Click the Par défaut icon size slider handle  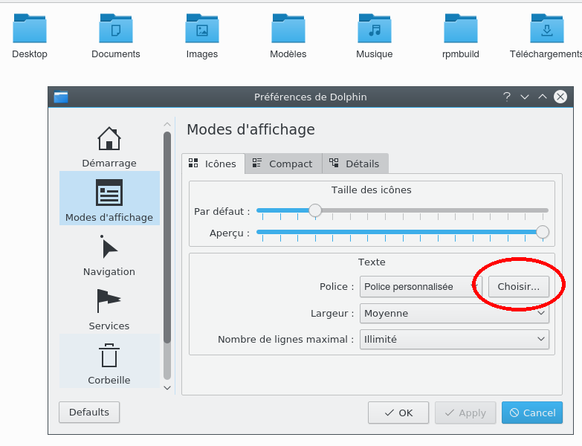(x=315, y=210)
